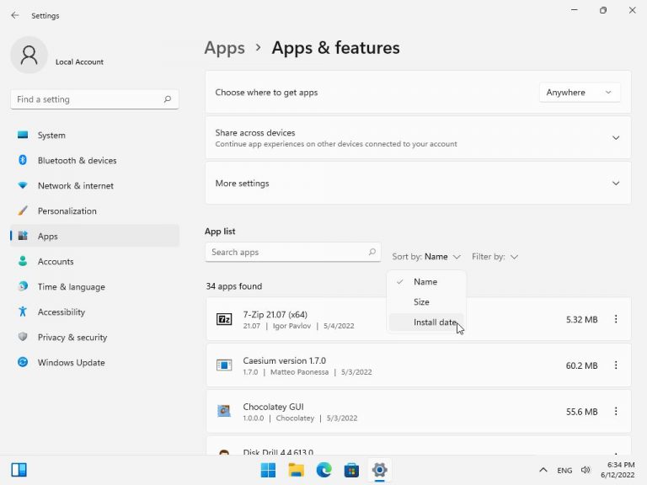Expand the More settings section
This screenshot has height=485, width=647.
[615, 184]
